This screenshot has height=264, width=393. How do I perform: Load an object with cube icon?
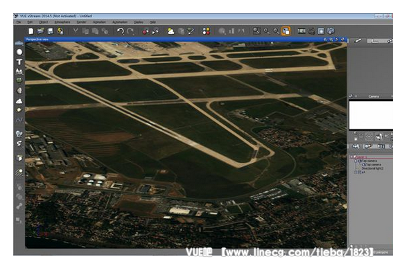click(x=19, y=158)
